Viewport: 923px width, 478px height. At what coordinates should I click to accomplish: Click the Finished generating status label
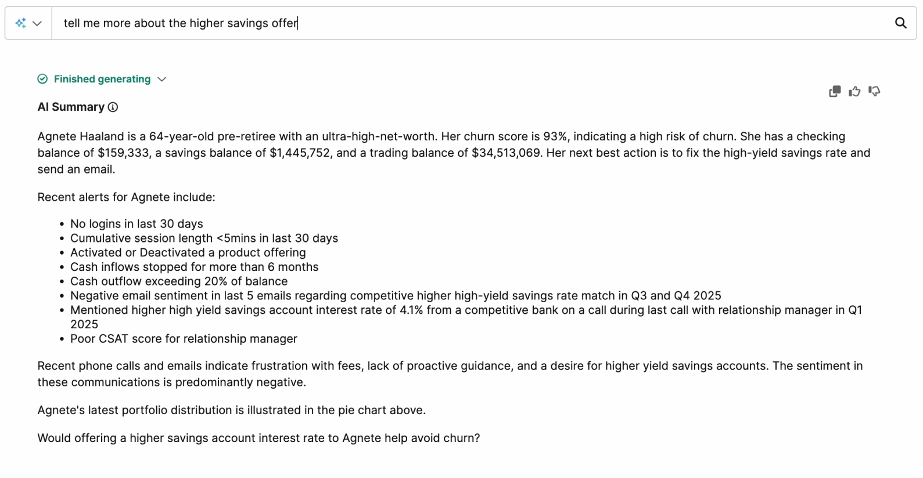[x=102, y=79]
